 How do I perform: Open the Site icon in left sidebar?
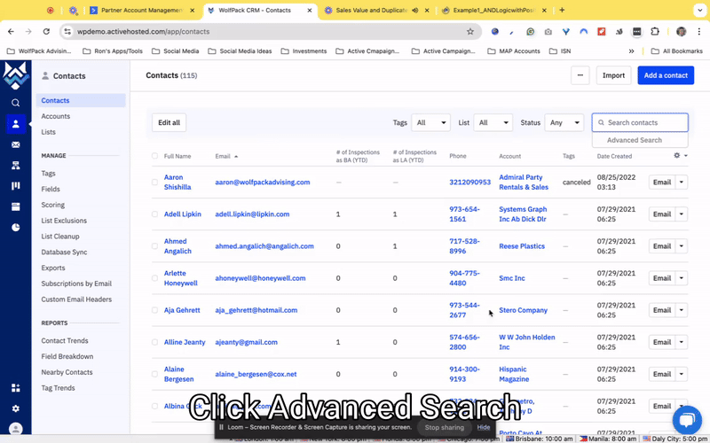click(x=15, y=206)
